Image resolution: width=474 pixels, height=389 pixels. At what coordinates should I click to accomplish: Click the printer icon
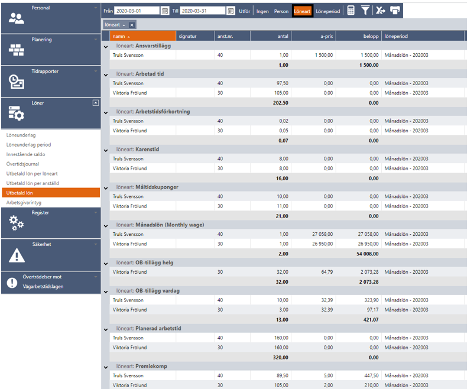(395, 11)
